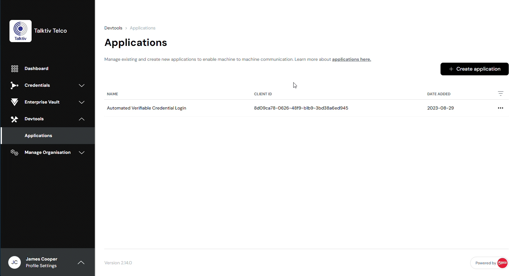The image size is (517, 276).
Task: Click the Talktiv Telco title
Action: (50, 31)
